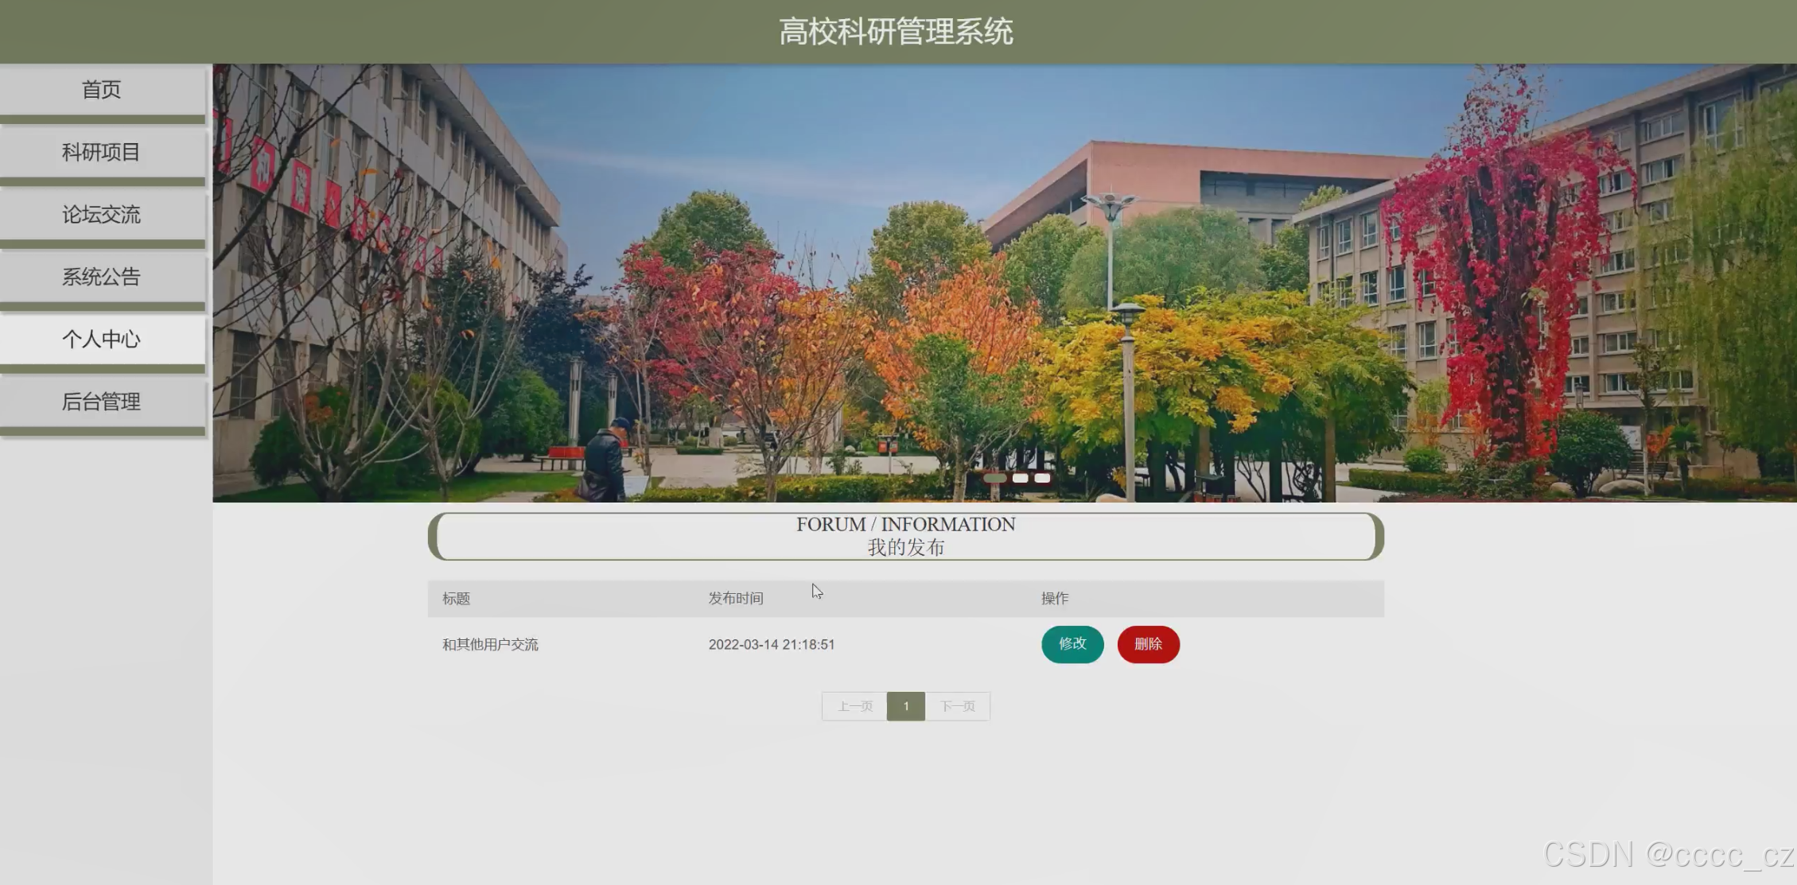Enter 后台管理 from the sidebar
1797x885 pixels.
point(102,402)
